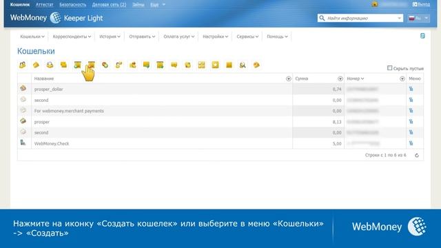Viewport: 441px width, 248px height.
Task: Select the WebMoney.Check wallet name
Action: (x=52, y=143)
